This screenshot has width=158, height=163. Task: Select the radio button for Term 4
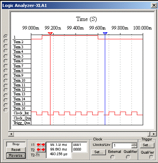pyautogui.click(x=6, y=51)
